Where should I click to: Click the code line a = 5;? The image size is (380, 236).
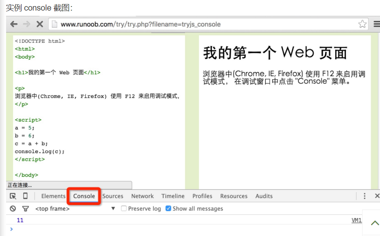pyautogui.click(x=24, y=128)
